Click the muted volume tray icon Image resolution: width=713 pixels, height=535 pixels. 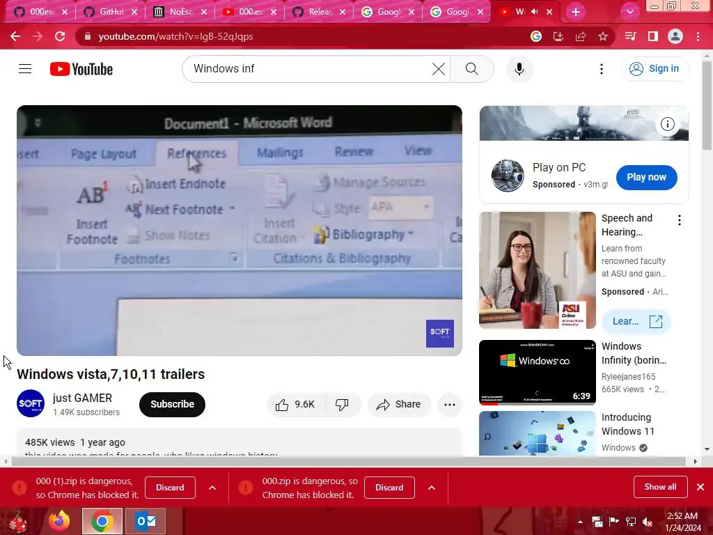coord(647,521)
